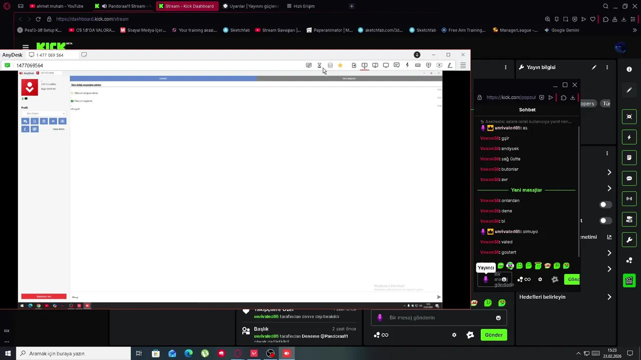
Task: Open chat settings gear beside the main Gönder
Action: [x=454, y=335]
